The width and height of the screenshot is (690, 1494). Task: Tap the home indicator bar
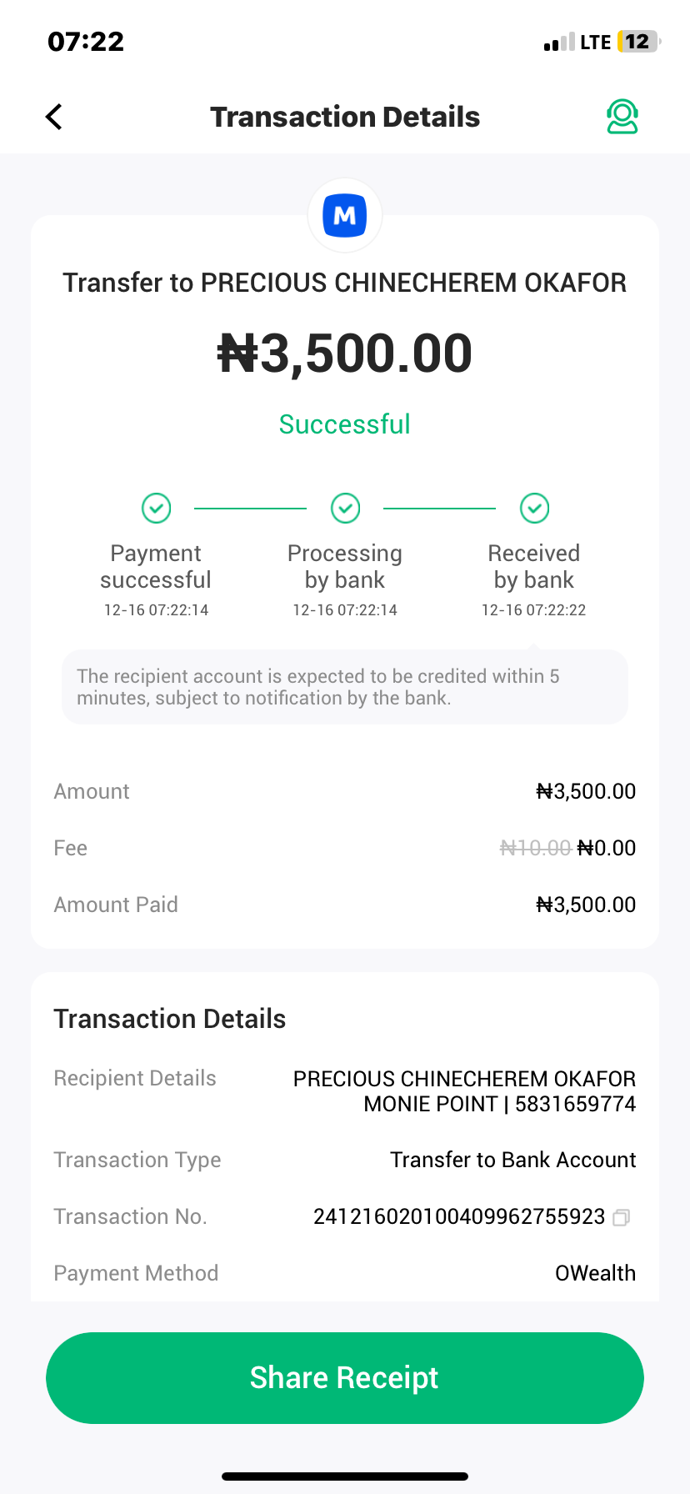(x=345, y=1476)
